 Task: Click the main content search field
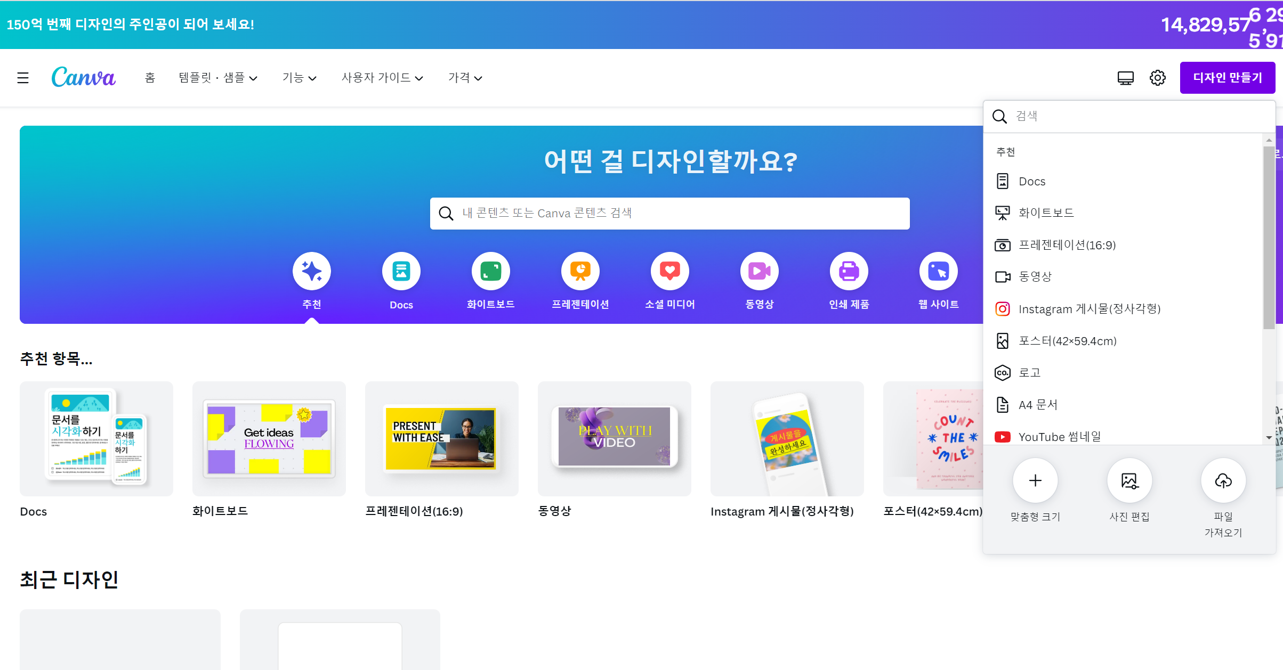coord(669,214)
